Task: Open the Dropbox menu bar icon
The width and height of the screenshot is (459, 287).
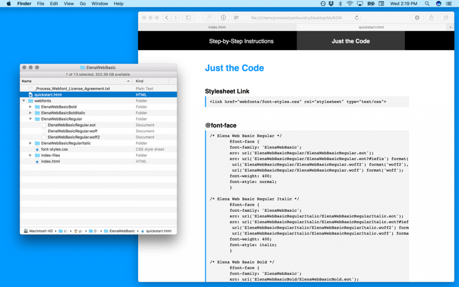Action: [x=331, y=4]
